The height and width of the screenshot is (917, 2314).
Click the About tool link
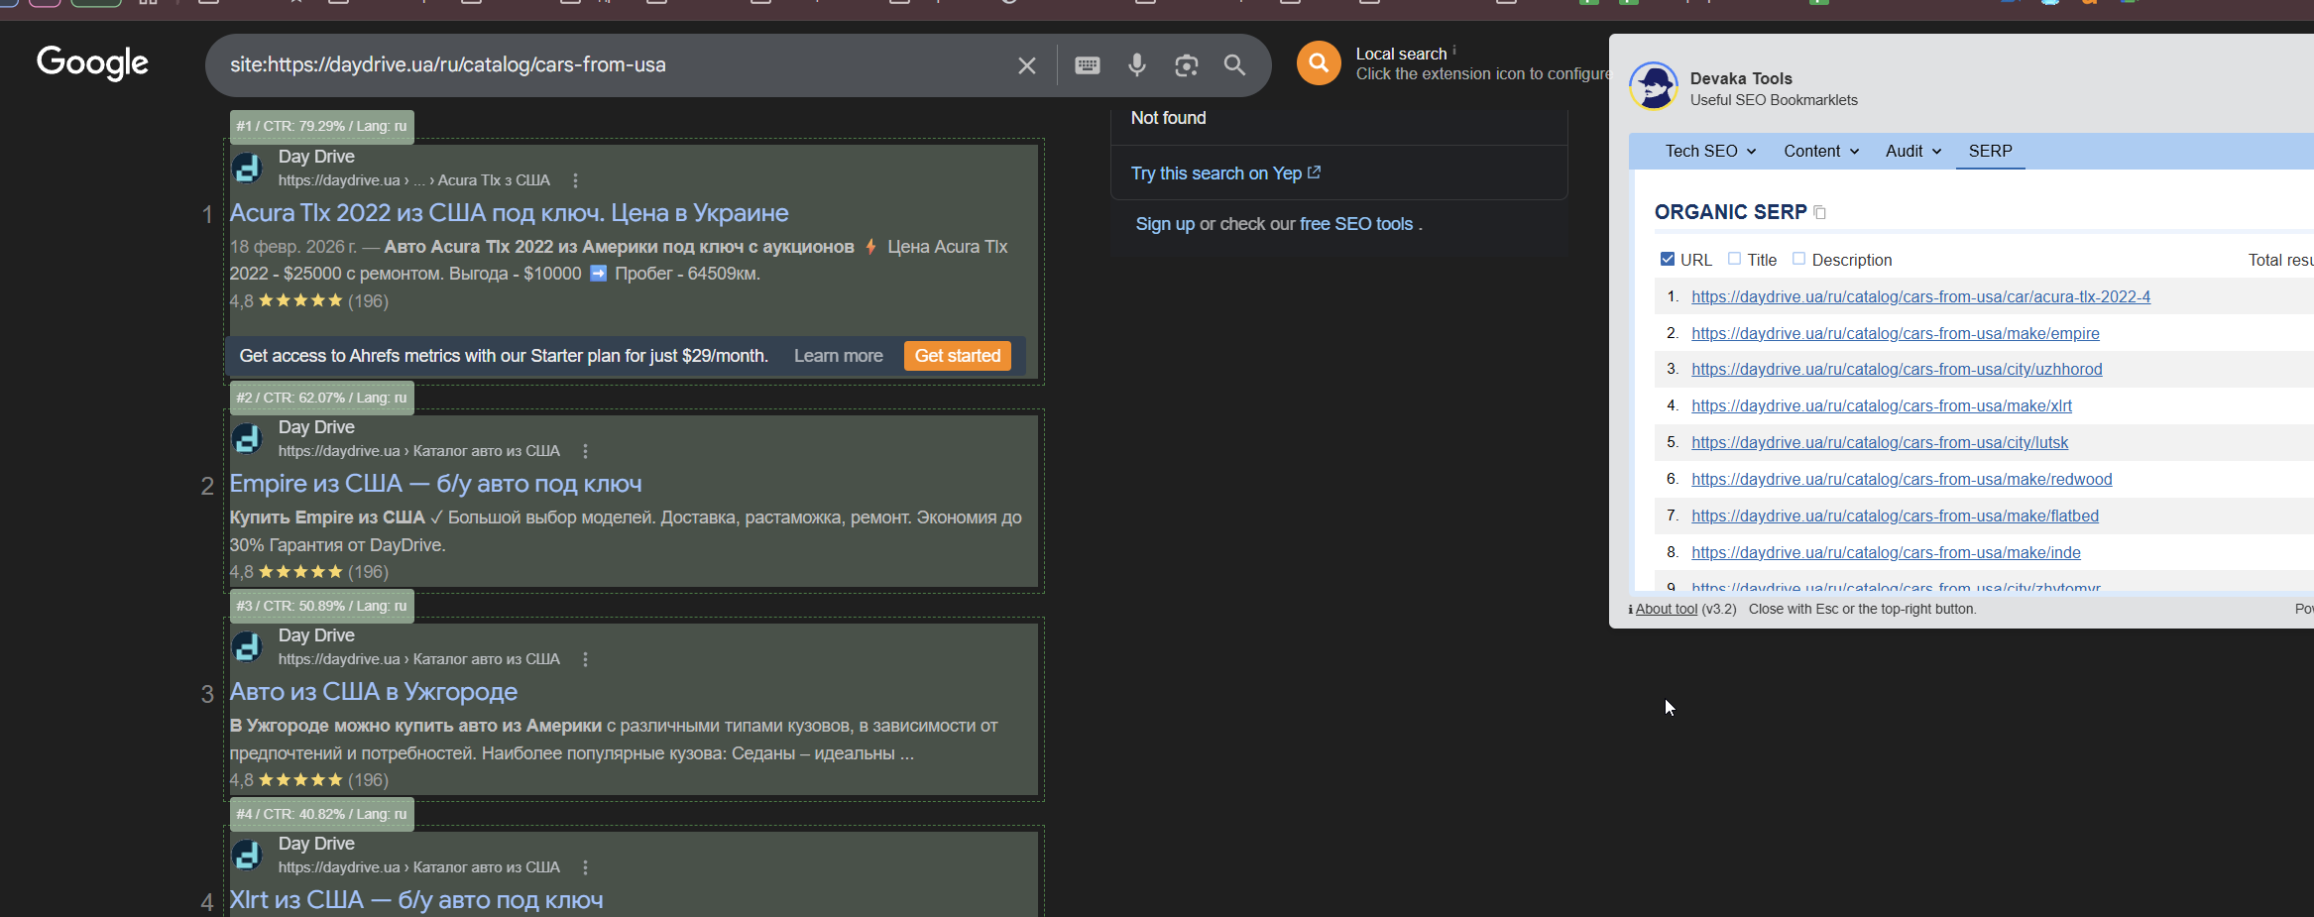point(1666,610)
